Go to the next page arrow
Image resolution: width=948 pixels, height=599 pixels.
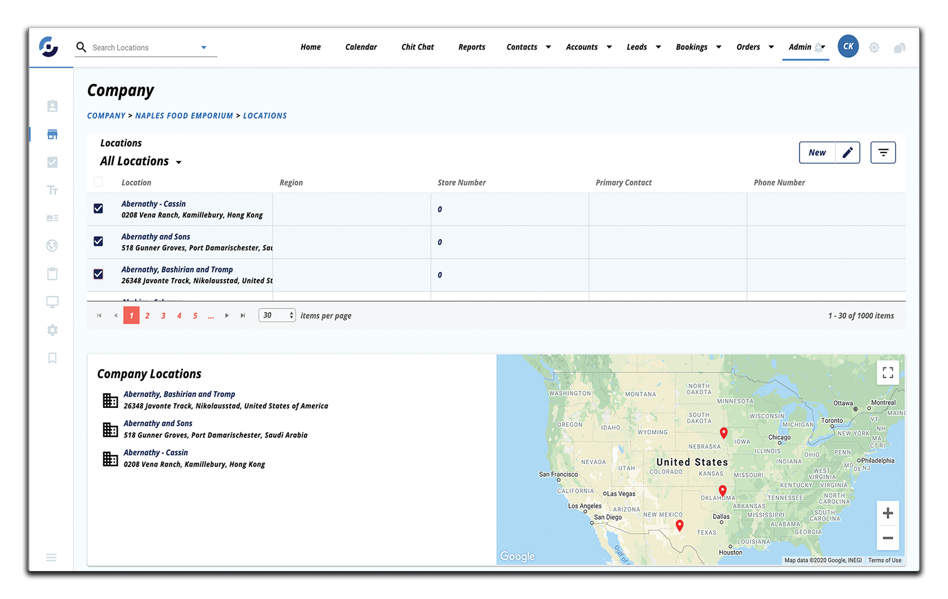[227, 315]
